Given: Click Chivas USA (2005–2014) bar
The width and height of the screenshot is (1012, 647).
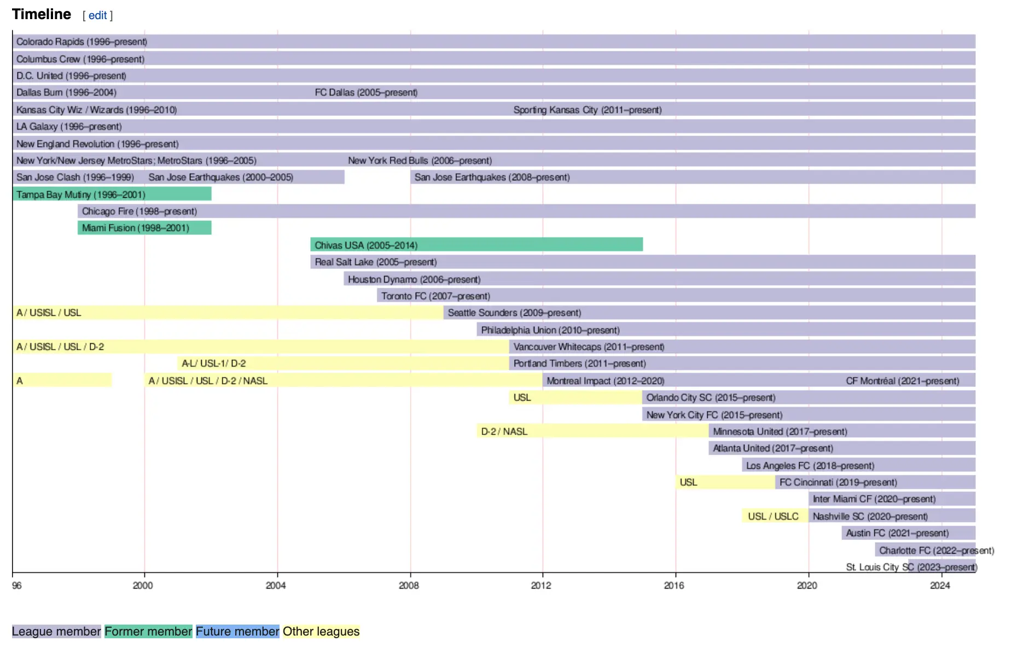Looking at the screenshot, I should point(476,245).
